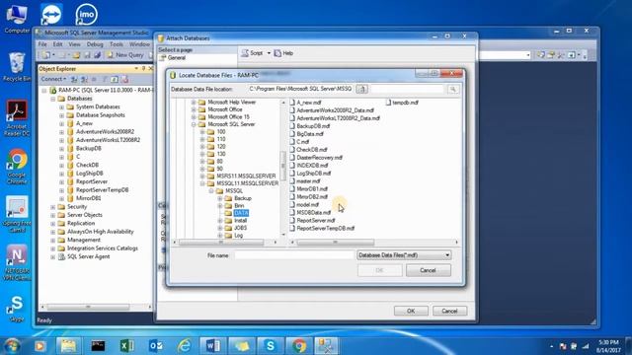Open the Recycle Bin icon
The width and height of the screenshot is (632, 355).
coord(17,66)
